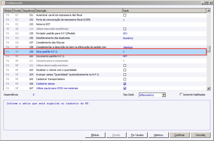Click the Cadastrar placas description text
214x141 pixels.
pyautogui.click(x=45, y=84)
